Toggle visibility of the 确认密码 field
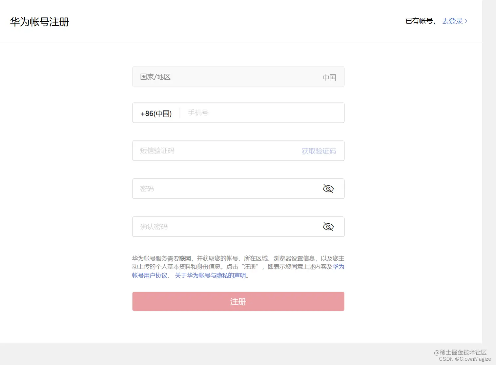This screenshot has width=496, height=365. (x=328, y=226)
